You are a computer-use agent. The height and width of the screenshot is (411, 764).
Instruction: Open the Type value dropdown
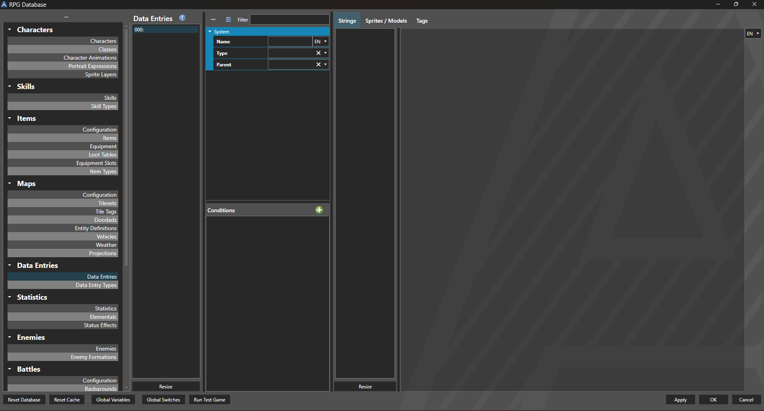[325, 52]
